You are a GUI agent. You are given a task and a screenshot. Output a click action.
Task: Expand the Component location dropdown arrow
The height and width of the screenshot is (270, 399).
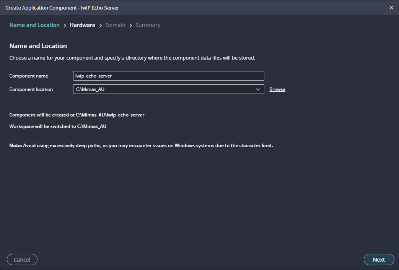[x=258, y=89]
